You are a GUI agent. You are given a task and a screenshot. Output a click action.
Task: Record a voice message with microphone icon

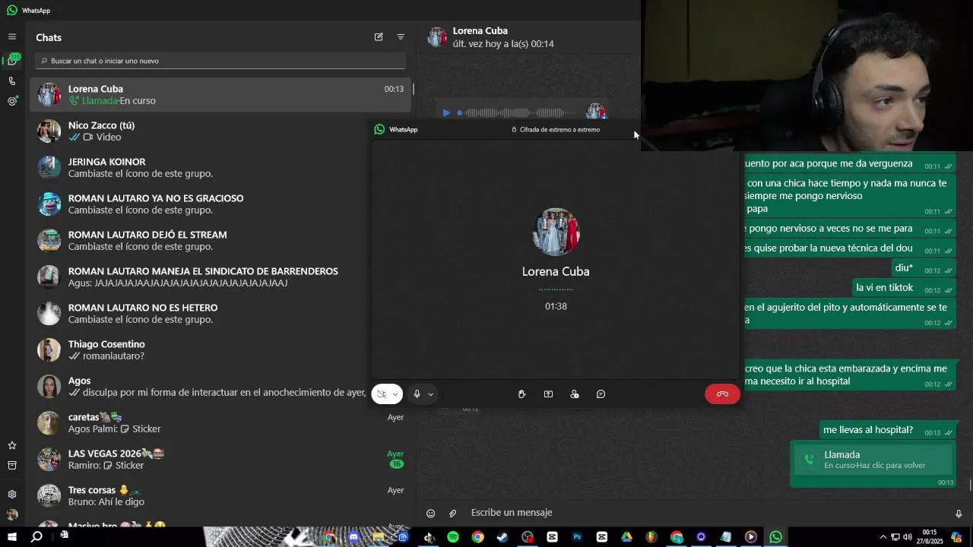(x=958, y=514)
